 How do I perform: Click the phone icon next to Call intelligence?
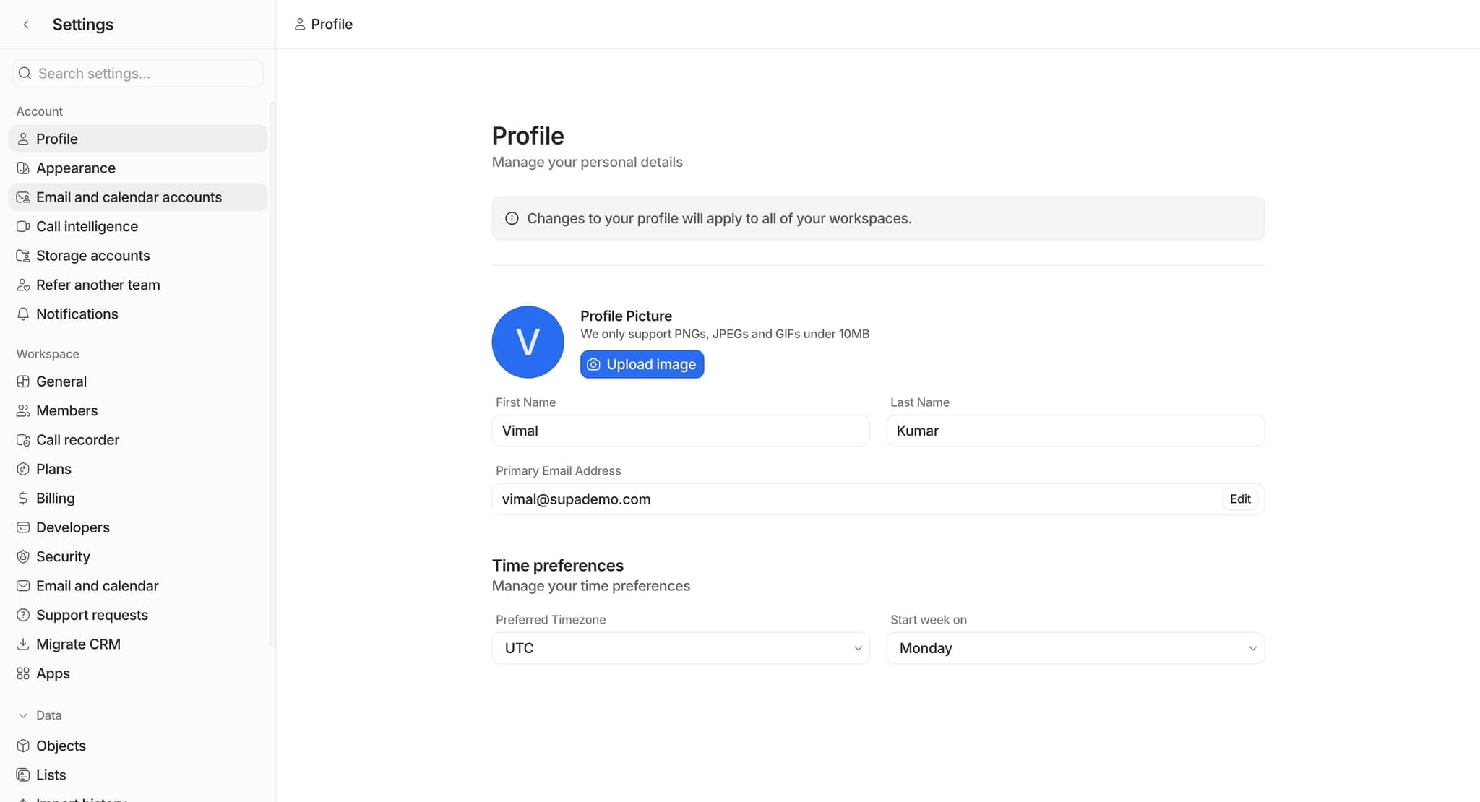coord(23,226)
